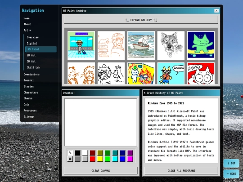Screen dimensions: 243x182
Task: Open the wolf sketch thumbnail
Action: point(171,45)
